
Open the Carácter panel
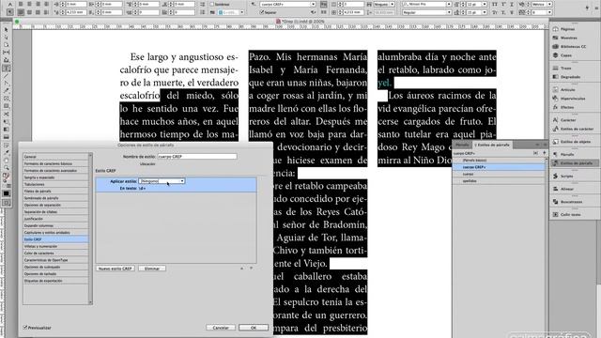567,120
